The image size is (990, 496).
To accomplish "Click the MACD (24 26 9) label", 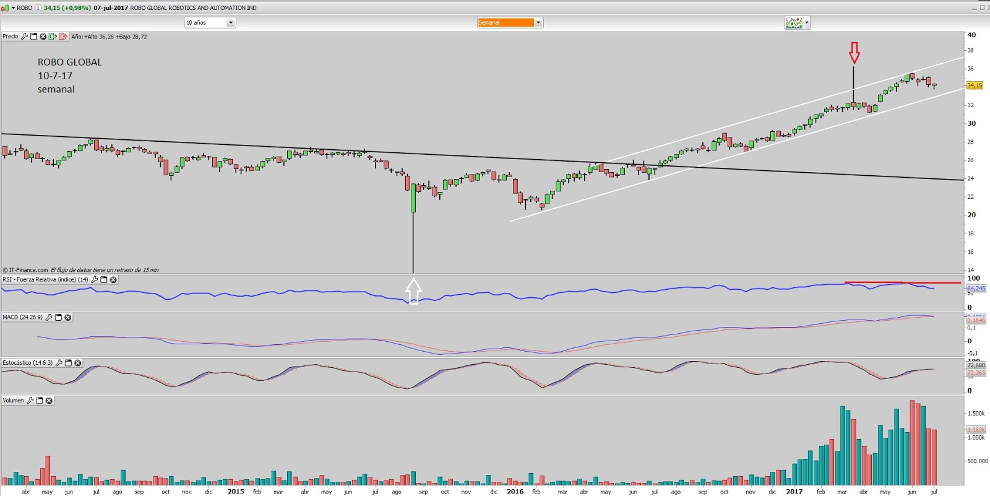I will click(22, 318).
